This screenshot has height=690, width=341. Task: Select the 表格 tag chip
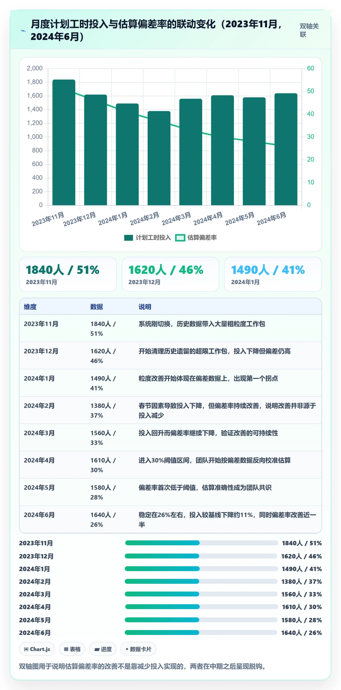click(x=72, y=649)
